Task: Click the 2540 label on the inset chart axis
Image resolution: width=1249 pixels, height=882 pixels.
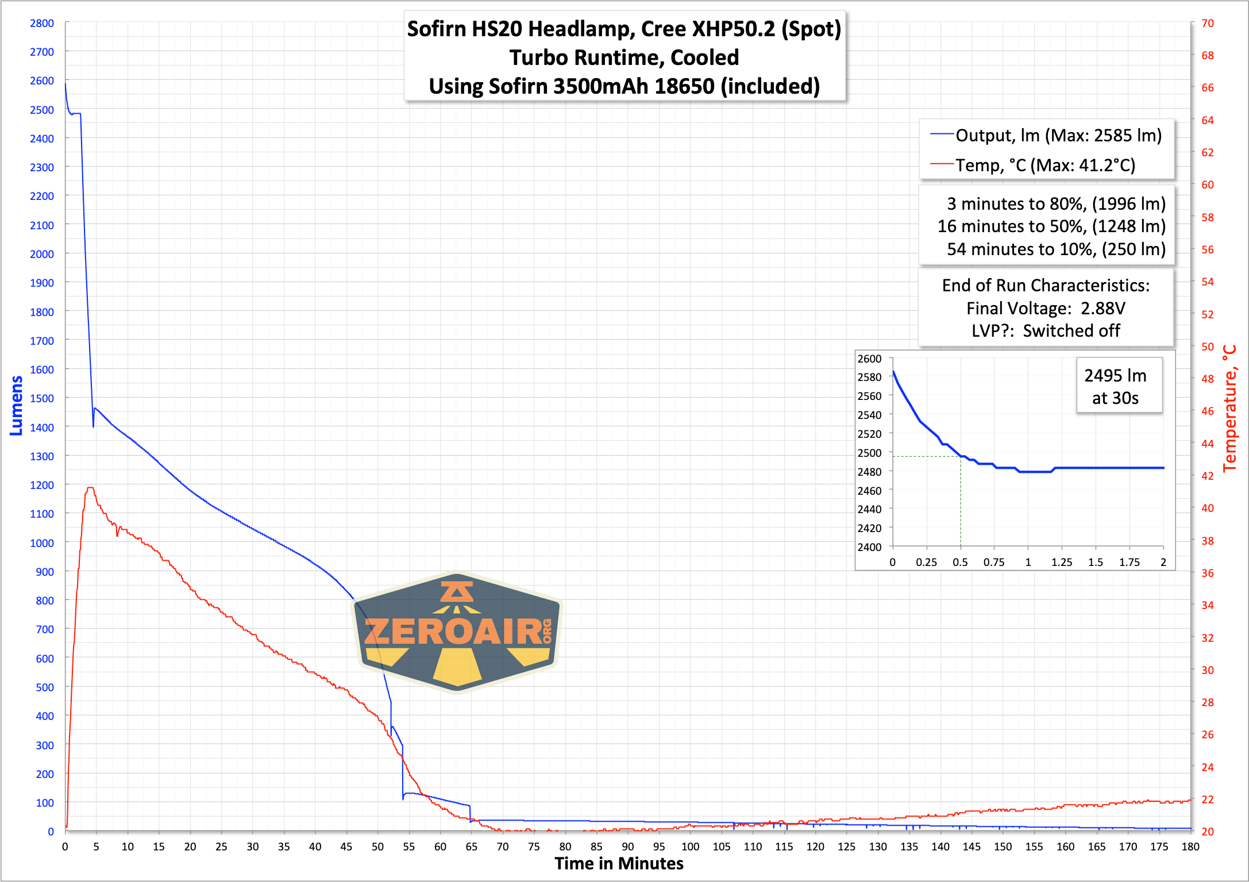Action: 869,415
